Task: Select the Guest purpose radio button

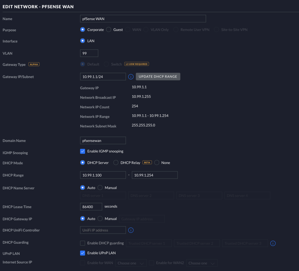Action: pos(109,30)
